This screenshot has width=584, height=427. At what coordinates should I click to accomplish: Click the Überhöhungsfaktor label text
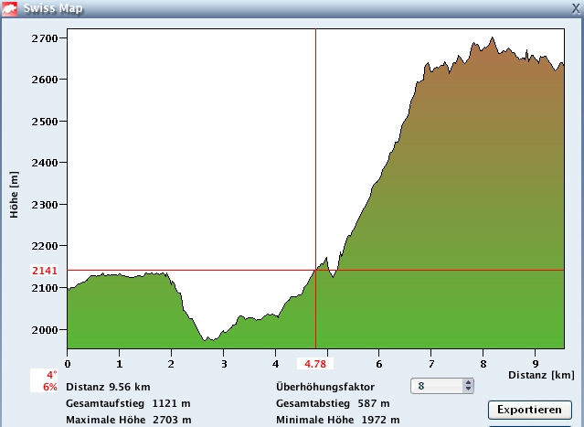click(x=324, y=387)
